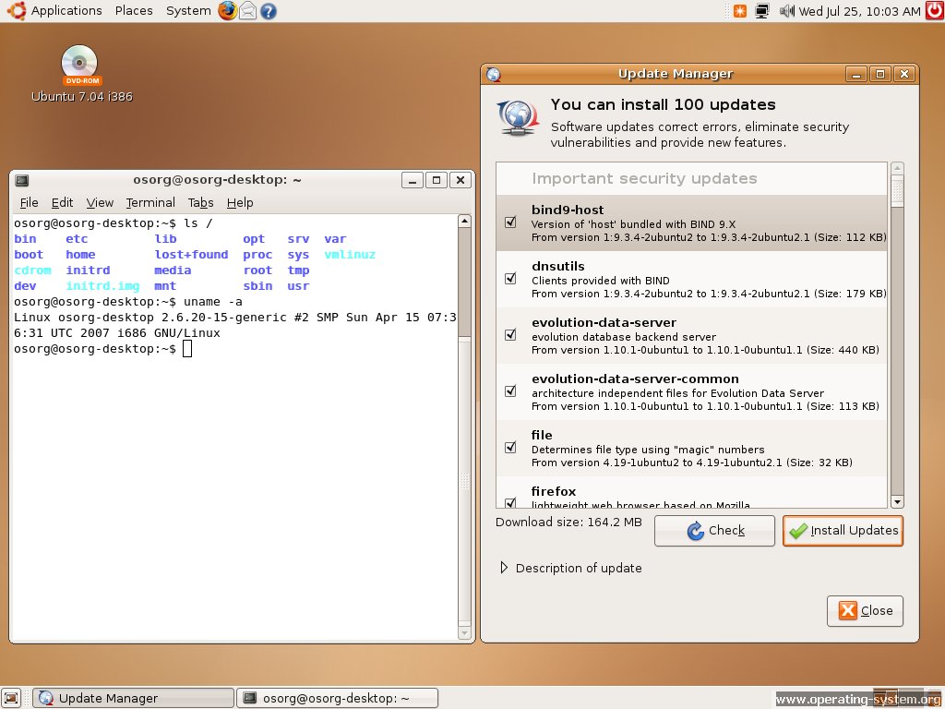
Task: Select the dnsutils update row
Action: coord(691,279)
